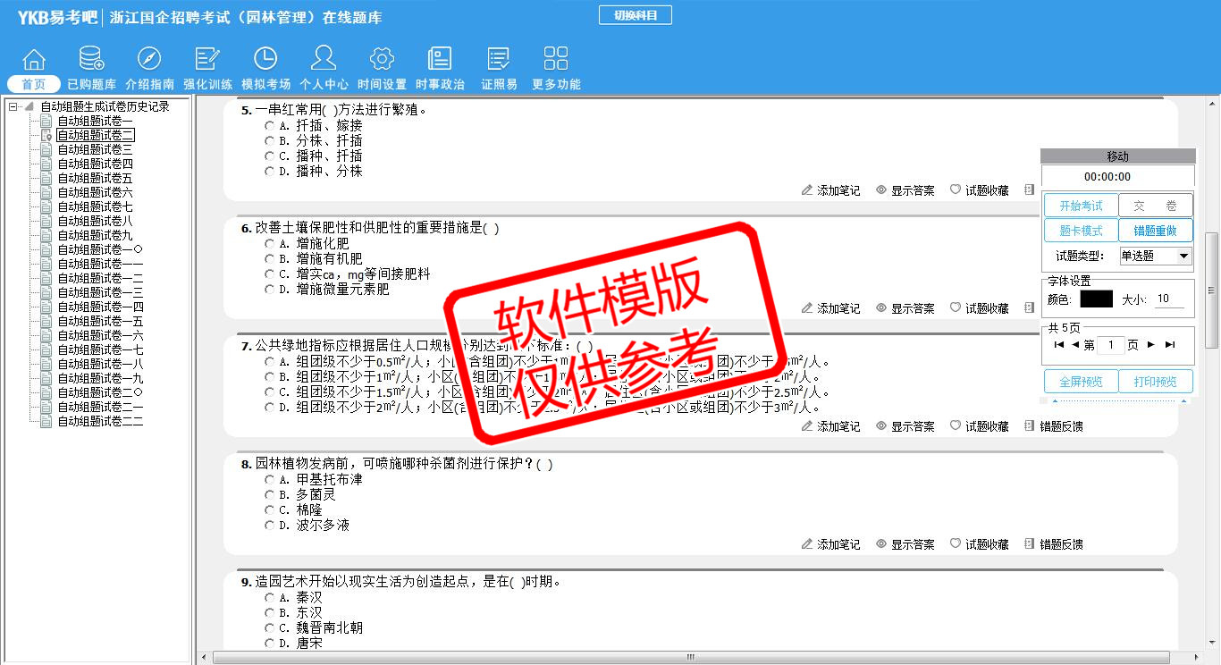Click the black font color swatch
The image size is (1221, 665).
tap(1096, 299)
